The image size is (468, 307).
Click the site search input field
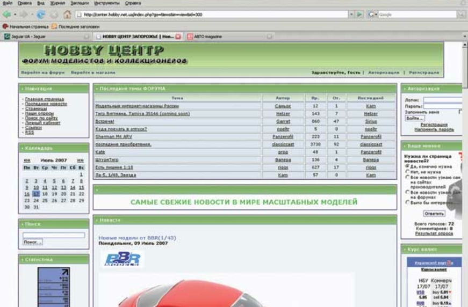click(x=54, y=235)
